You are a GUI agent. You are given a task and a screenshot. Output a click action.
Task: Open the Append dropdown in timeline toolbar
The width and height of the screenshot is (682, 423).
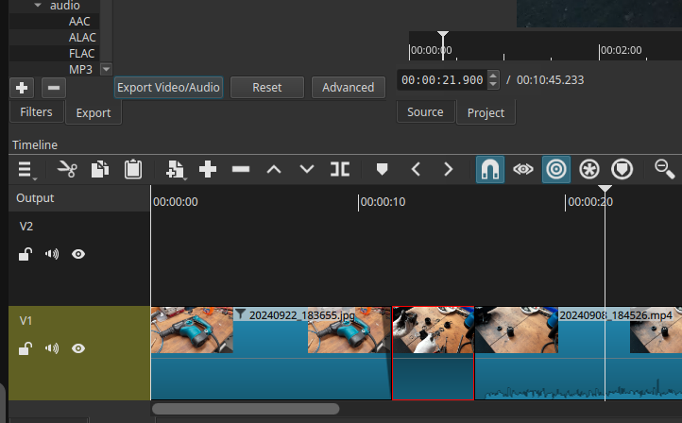click(175, 169)
